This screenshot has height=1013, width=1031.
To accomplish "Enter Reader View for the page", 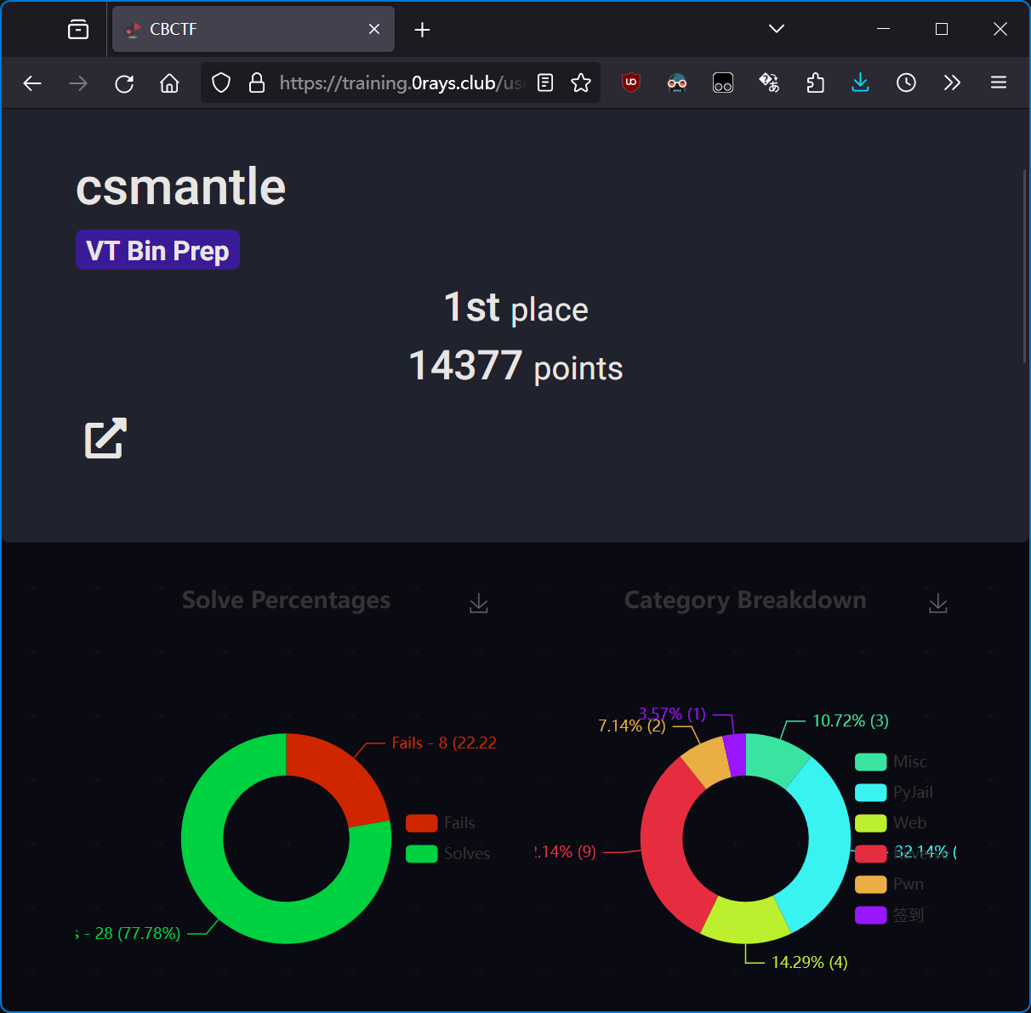I will [x=544, y=83].
